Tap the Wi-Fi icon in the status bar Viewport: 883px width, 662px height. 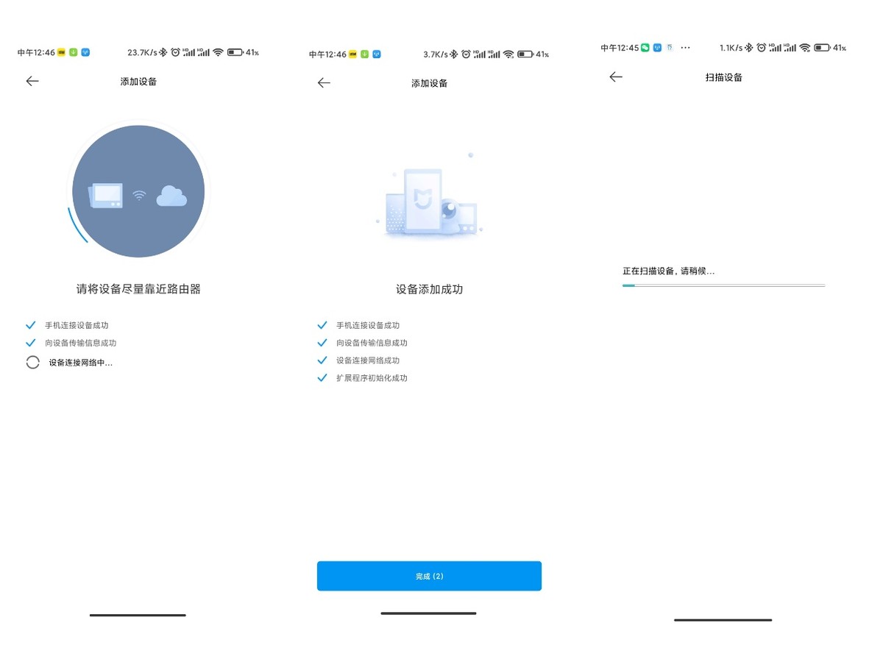[219, 51]
